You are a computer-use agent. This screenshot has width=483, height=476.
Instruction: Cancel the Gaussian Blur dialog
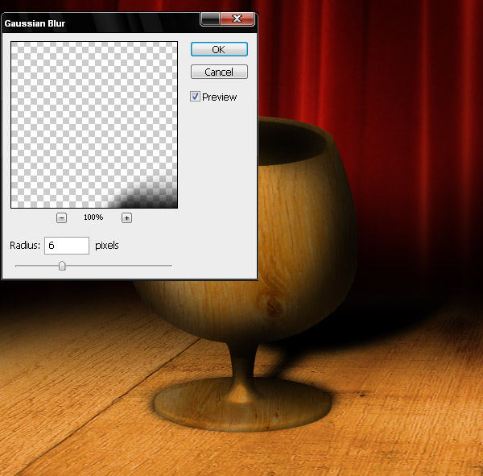pos(219,72)
